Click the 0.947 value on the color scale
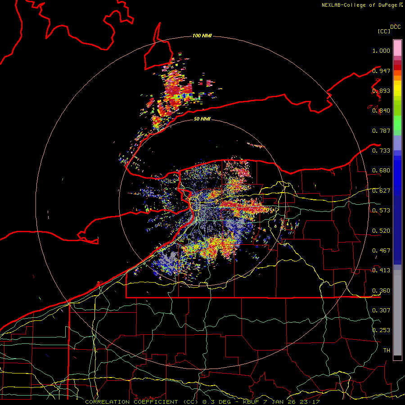The image size is (405, 405). pos(381,71)
